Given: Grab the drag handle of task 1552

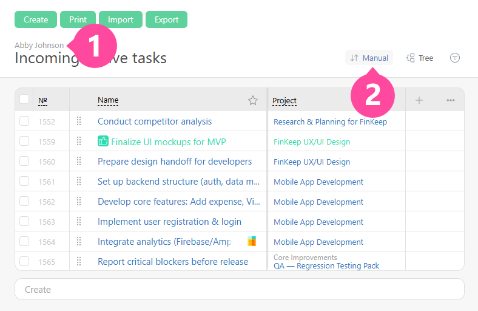Looking at the screenshot, I should [x=79, y=121].
